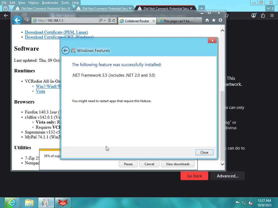The width and height of the screenshot is (278, 208).
Task: Open Win7/Win8 VCRedist link
Action: pos(48,86)
